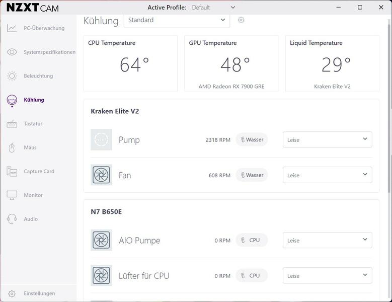
Task: Click the 608 RPM fan value
Action: [x=219, y=175]
